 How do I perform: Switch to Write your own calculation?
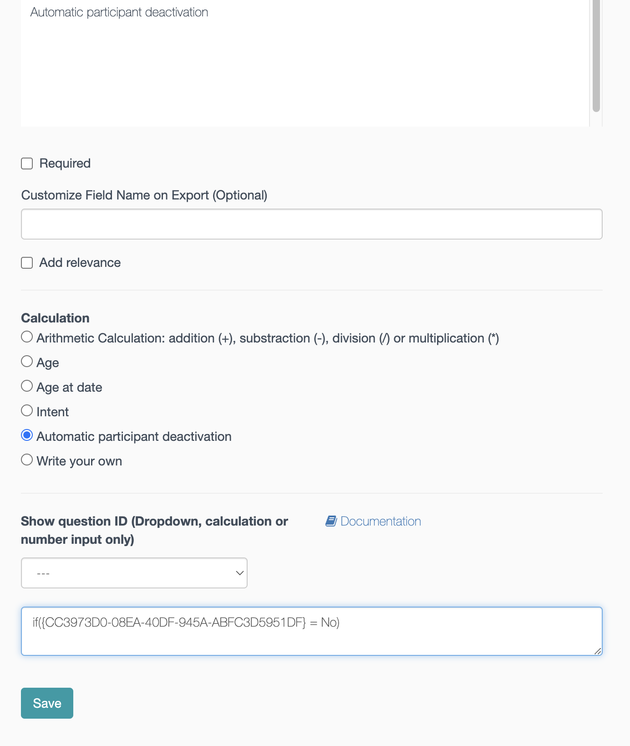(27, 460)
